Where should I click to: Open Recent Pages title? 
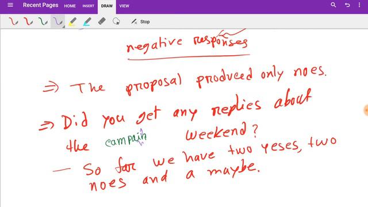pos(40,5)
